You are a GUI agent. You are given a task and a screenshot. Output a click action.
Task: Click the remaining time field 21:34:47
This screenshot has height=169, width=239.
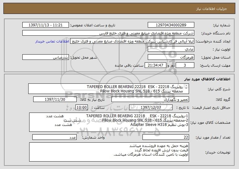(x=155, y=65)
